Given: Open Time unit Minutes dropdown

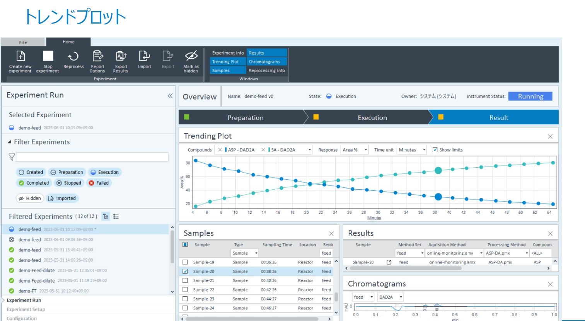Looking at the screenshot, I should [x=424, y=150].
